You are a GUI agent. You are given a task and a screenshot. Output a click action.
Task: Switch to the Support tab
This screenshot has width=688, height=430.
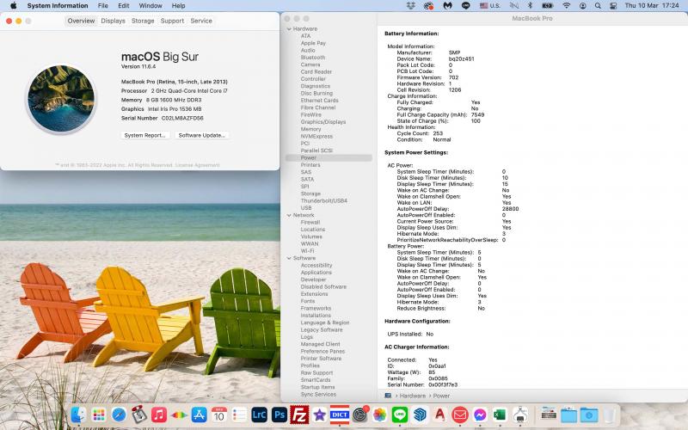(x=172, y=21)
